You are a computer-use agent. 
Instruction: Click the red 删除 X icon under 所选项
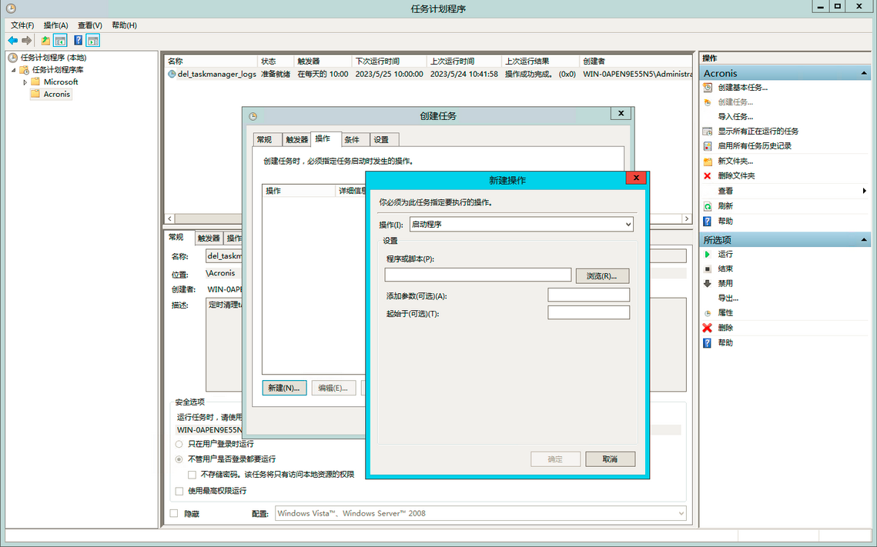(708, 328)
